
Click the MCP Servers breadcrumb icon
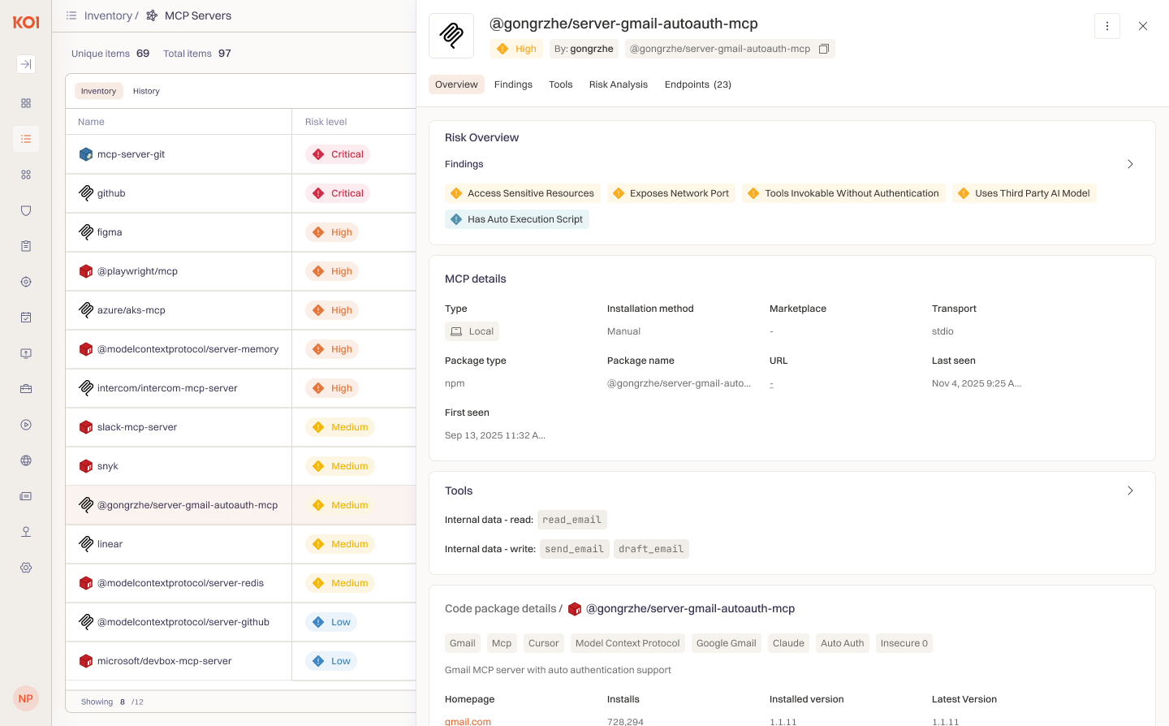click(x=152, y=15)
